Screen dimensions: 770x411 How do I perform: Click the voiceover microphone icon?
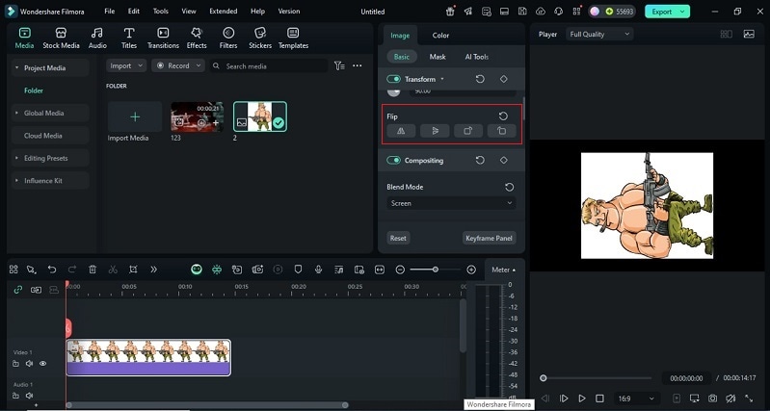pyautogui.click(x=318, y=270)
